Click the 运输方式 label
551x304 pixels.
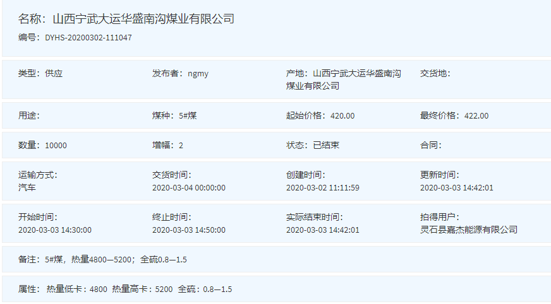tap(38, 175)
